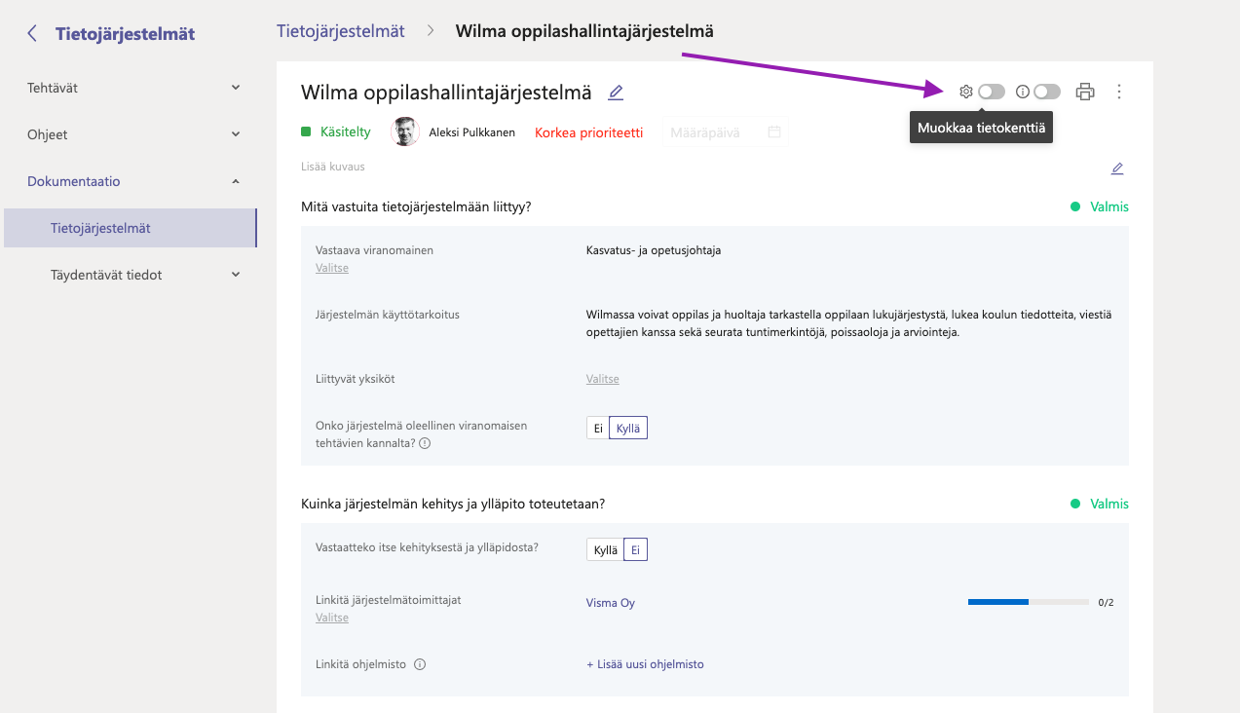This screenshot has height=713, width=1240.
Task: Click info icon next to Linkitä ohjelmisto
Action: pos(420,665)
